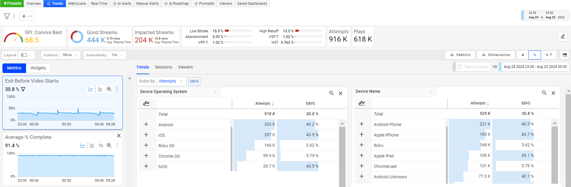
Task: Click the pencil edit icon
Action: coord(563,37)
